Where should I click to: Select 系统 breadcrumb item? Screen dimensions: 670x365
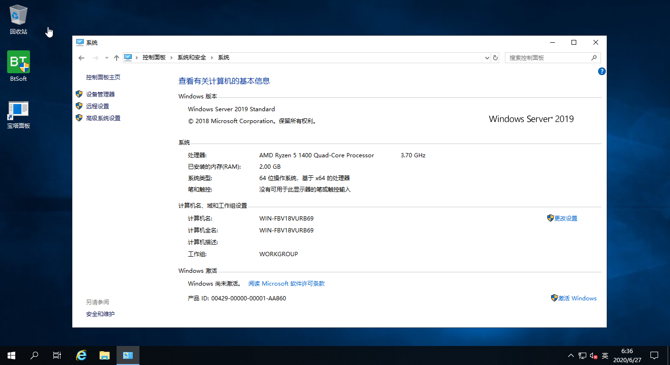tap(224, 58)
